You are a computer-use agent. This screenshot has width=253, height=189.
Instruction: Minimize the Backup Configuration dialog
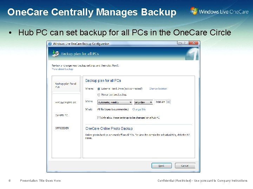click(x=180, y=43)
